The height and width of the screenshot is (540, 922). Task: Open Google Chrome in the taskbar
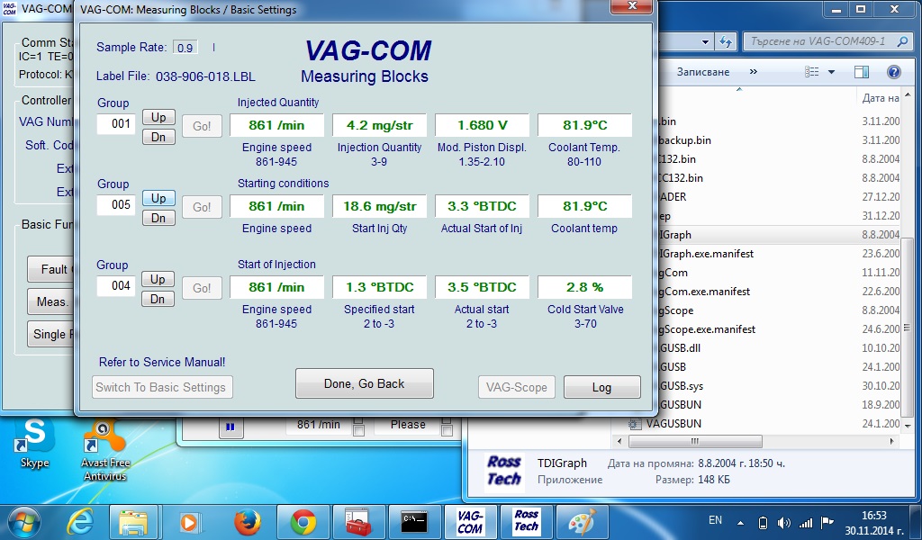[303, 521]
